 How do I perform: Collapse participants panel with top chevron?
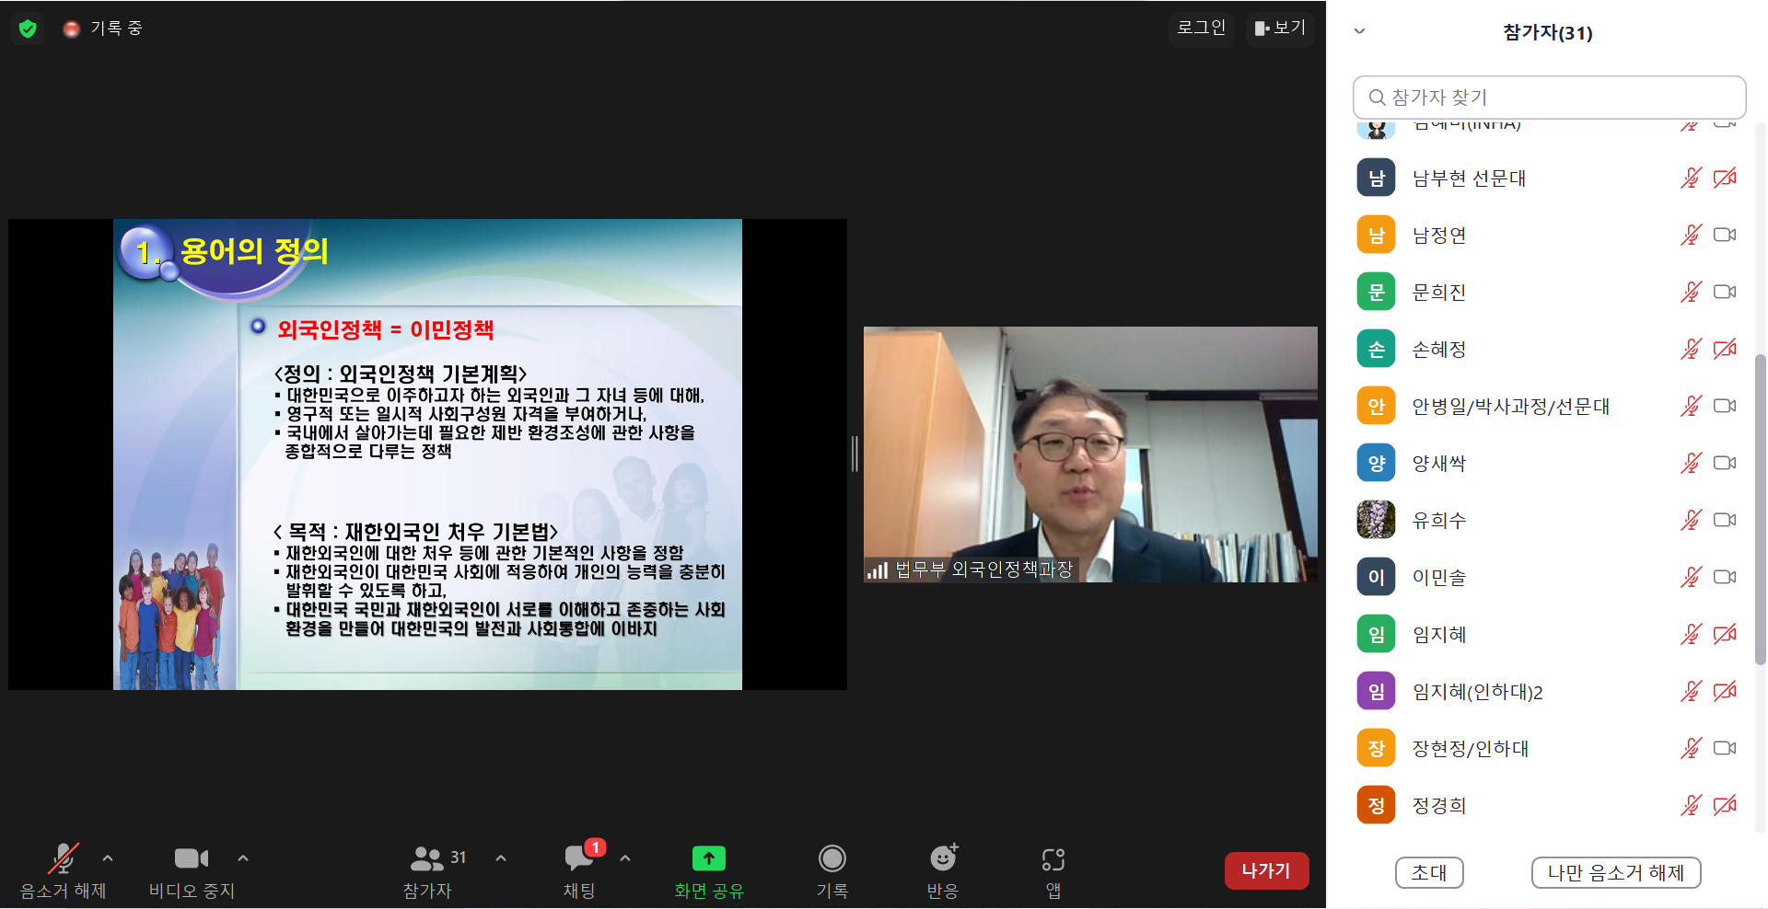click(1359, 31)
